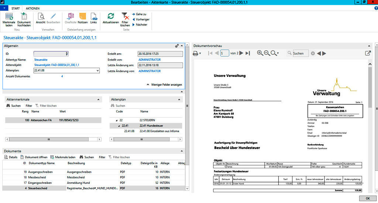Image resolution: width=378 pixels, height=203 pixels.
Task: Open the Aktenplan dropdown 22.41.08
Action: tap(97, 70)
